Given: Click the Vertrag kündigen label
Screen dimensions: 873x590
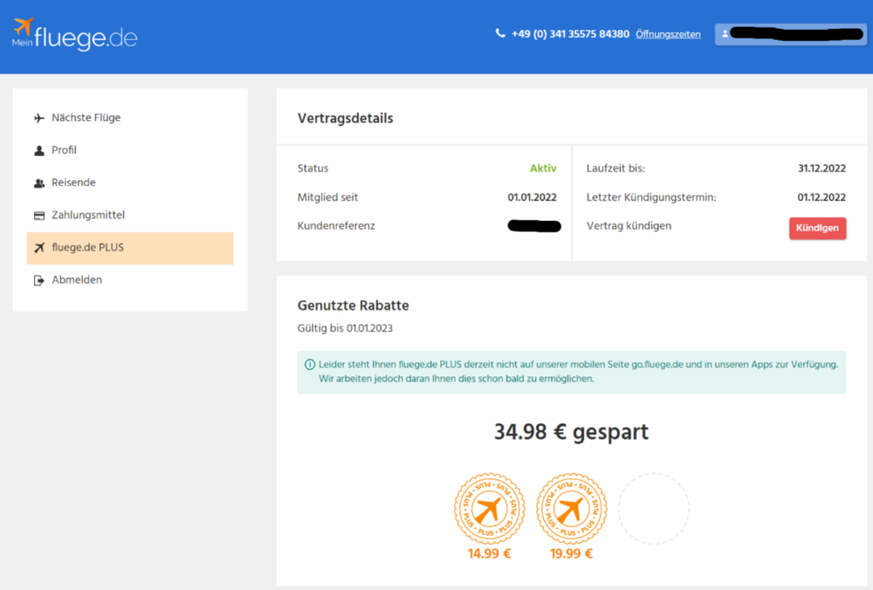Looking at the screenshot, I should (629, 225).
